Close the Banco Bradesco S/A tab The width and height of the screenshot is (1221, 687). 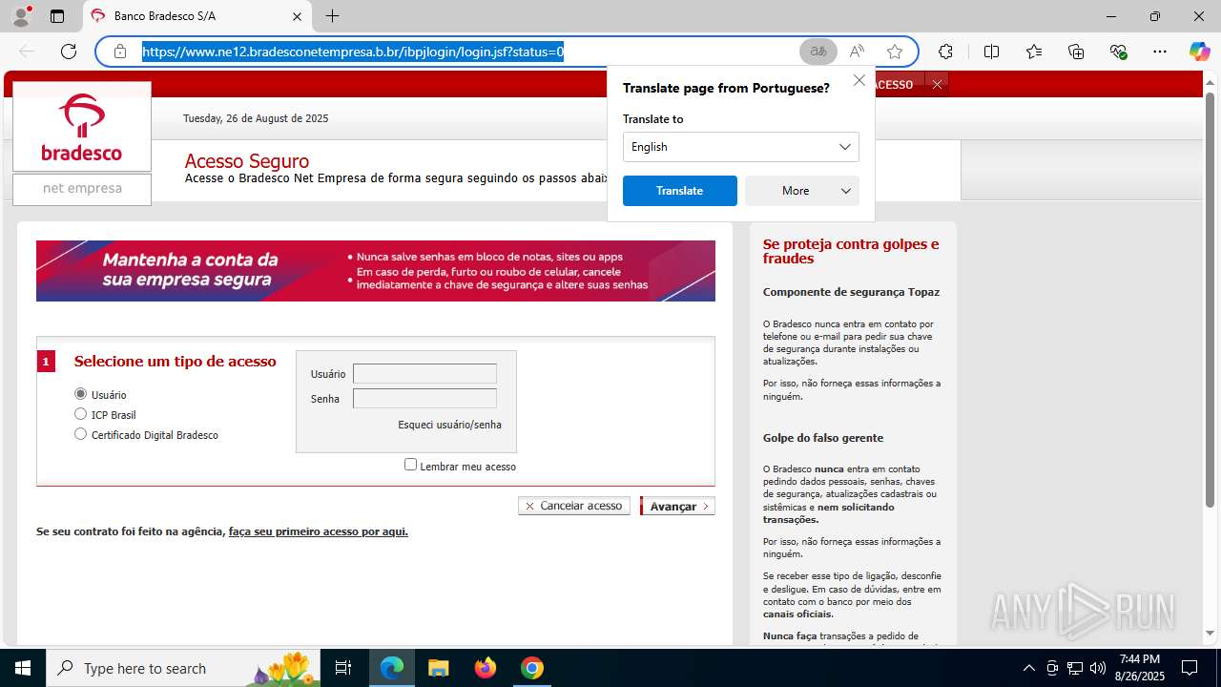297,16
